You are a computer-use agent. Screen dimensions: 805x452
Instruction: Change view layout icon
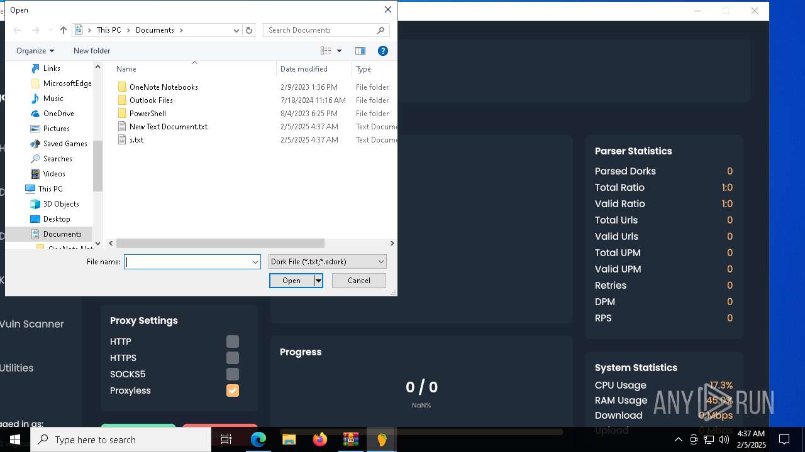pos(326,51)
